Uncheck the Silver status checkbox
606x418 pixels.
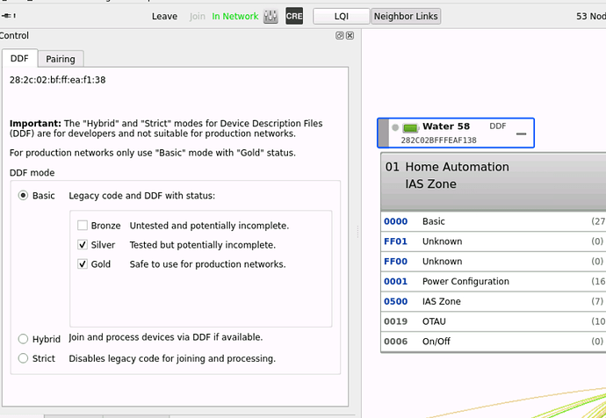click(x=83, y=244)
